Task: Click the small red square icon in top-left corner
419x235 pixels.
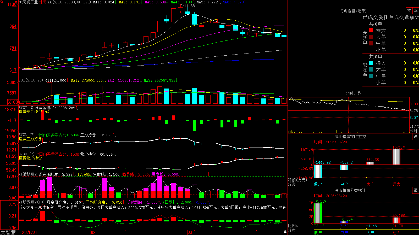Action: (x=1, y=1)
